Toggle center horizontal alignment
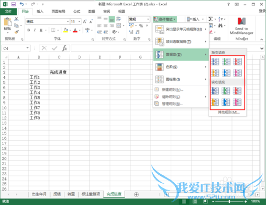266x205 pixels. click(105, 26)
